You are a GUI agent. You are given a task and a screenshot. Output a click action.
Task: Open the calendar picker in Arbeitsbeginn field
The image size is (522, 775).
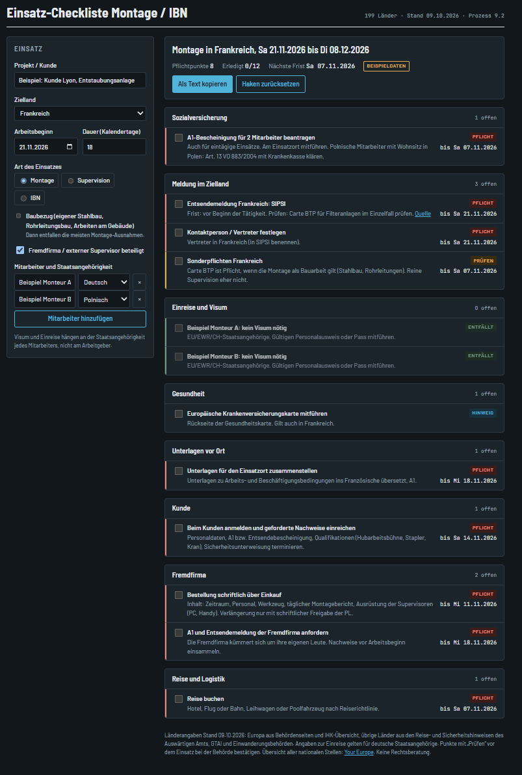pyautogui.click(x=70, y=147)
